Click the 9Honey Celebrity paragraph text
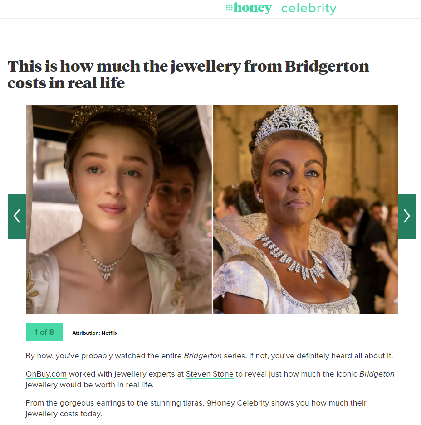Screen dimensions: 421x425 click(196, 409)
